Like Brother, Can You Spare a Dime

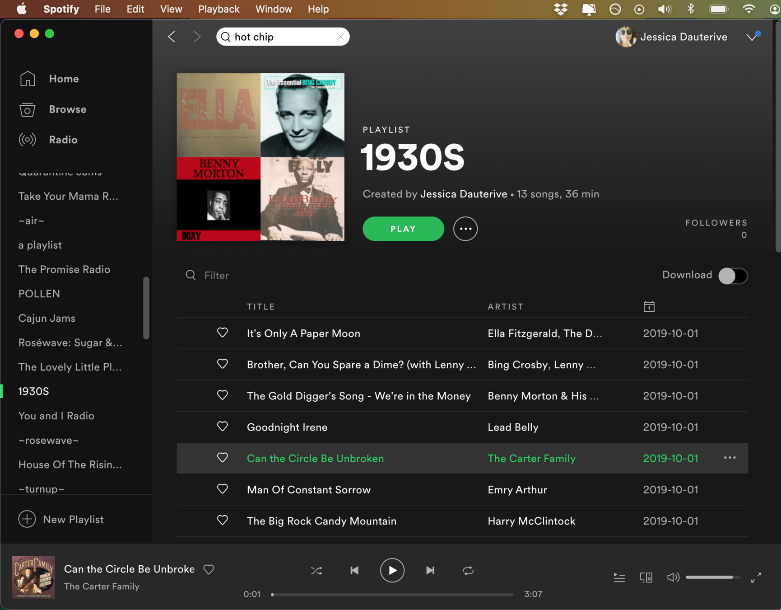tap(223, 364)
